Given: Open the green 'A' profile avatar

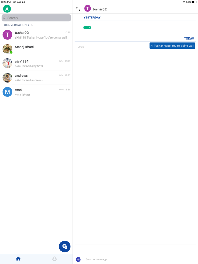Looking at the screenshot, I should click(x=7, y=9).
